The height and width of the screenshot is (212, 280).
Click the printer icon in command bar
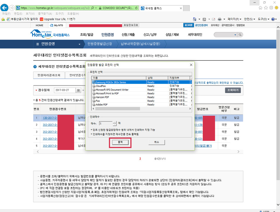[x=220, y=19]
